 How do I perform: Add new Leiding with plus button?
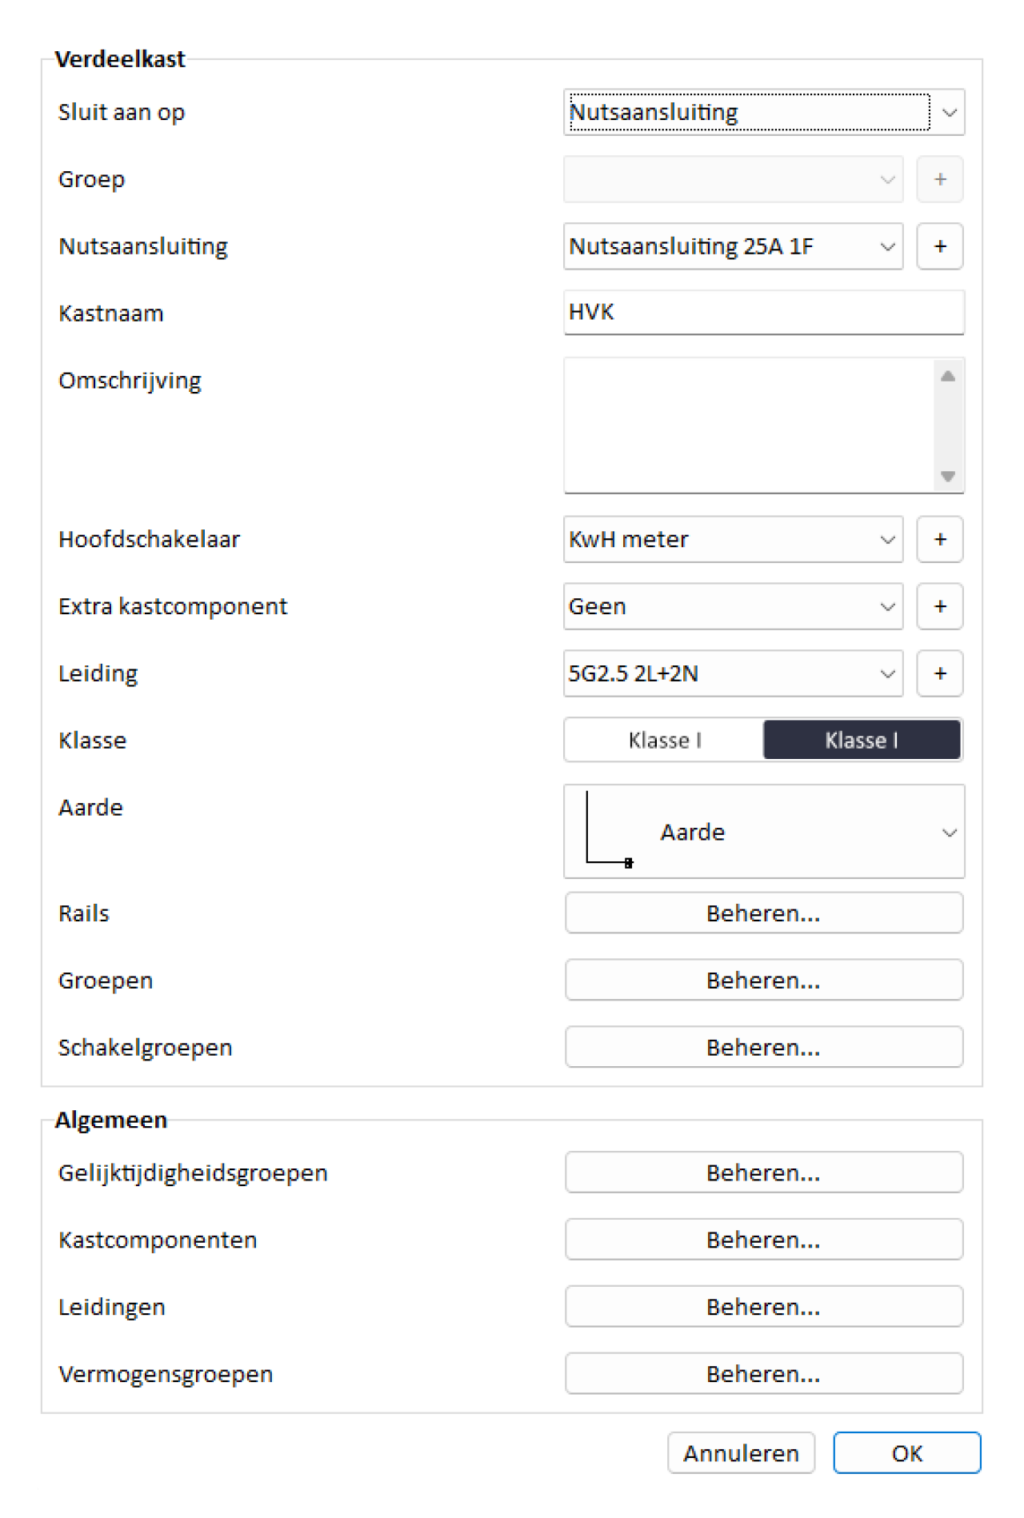pos(939,673)
